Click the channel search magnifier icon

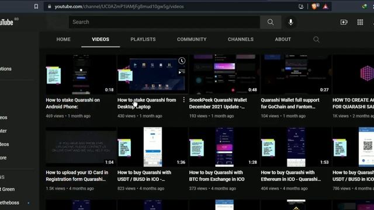coord(316,39)
